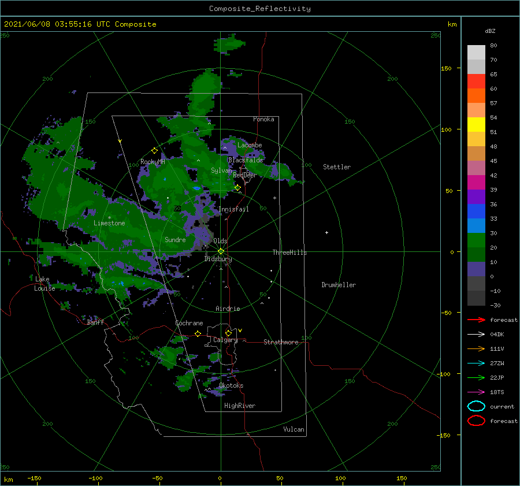Click the yellow diamond at radar center
The height and width of the screenshot is (486, 520).
pyautogui.click(x=221, y=251)
